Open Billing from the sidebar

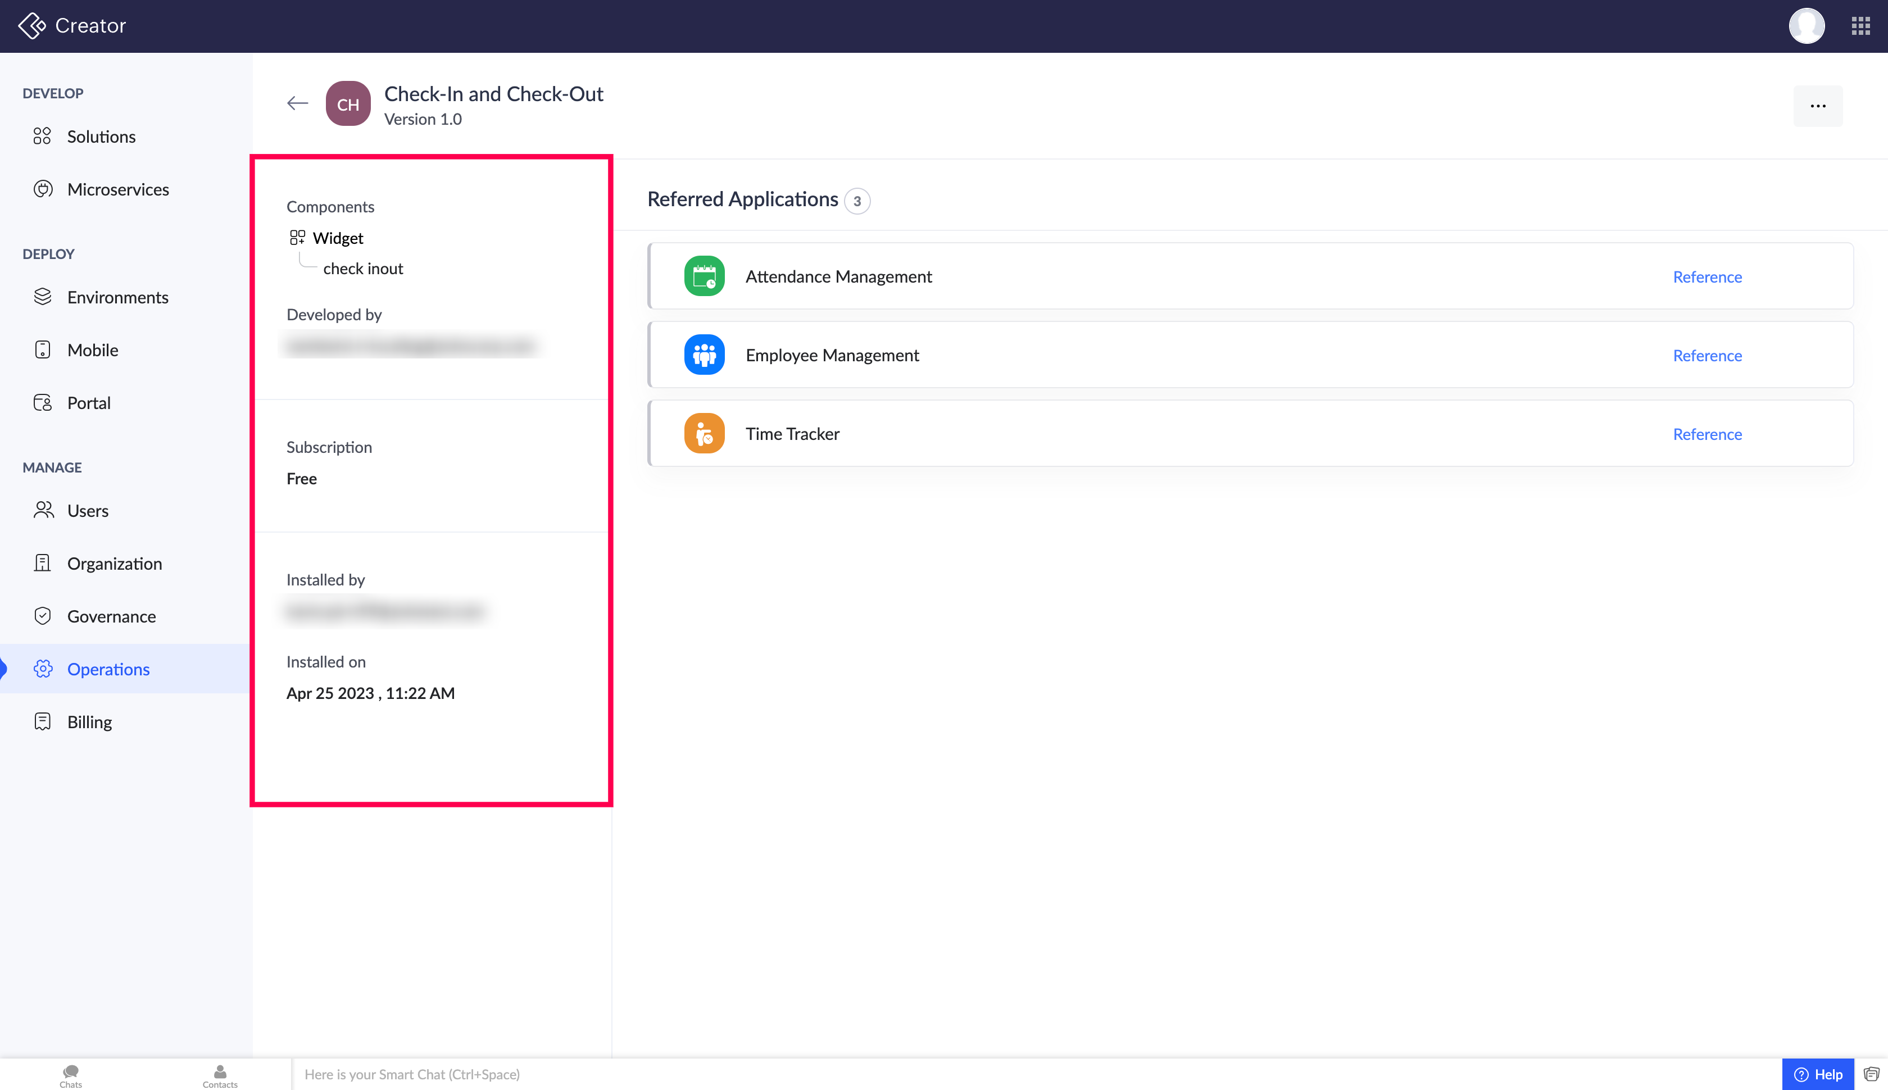[89, 721]
